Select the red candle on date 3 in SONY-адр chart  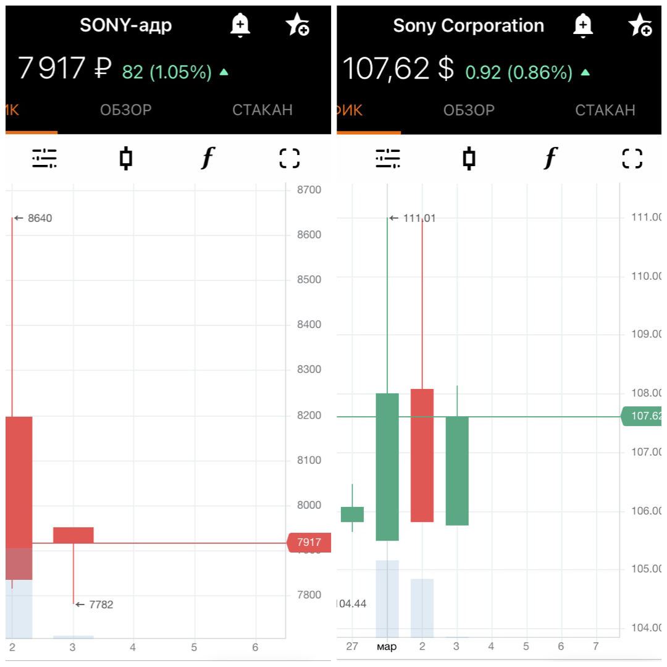(x=73, y=535)
